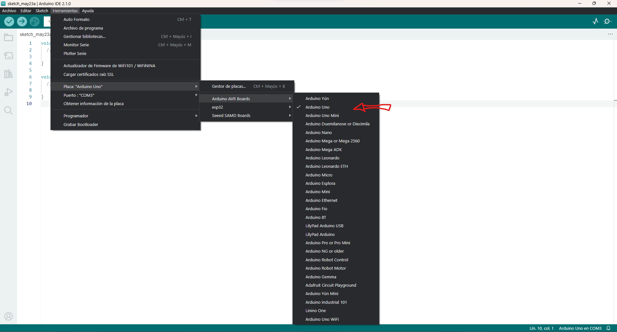
Task: Open Gestor de placas...
Action: pyautogui.click(x=247, y=86)
